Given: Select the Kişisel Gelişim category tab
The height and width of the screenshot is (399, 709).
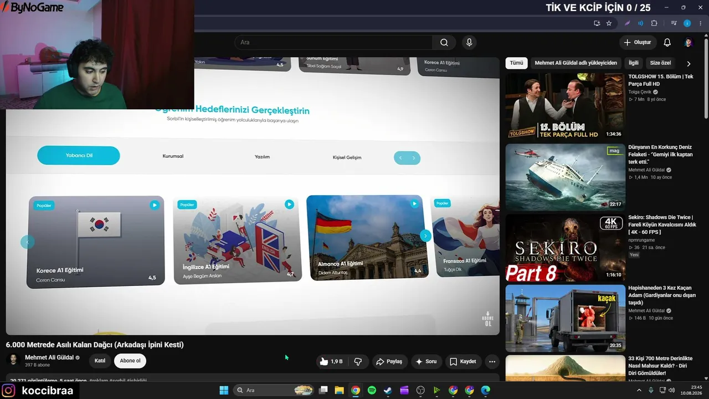Looking at the screenshot, I should click(x=347, y=157).
